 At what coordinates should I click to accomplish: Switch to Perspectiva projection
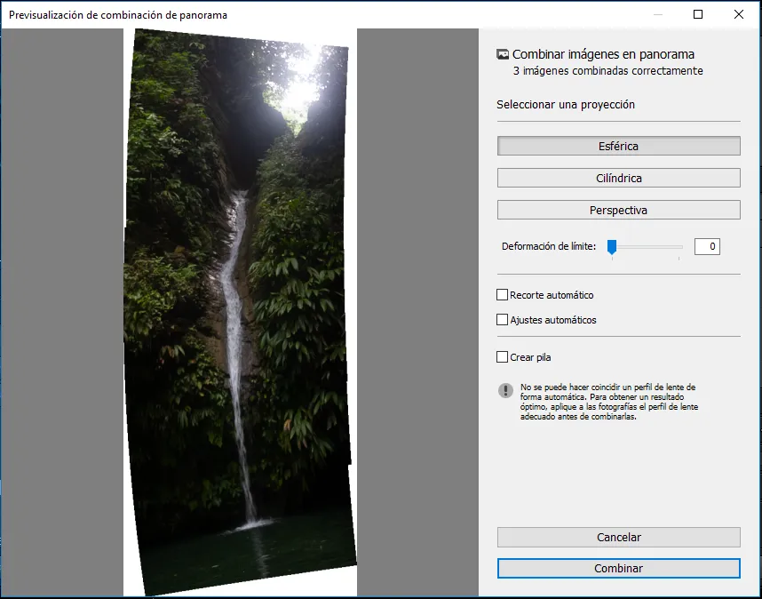[618, 210]
